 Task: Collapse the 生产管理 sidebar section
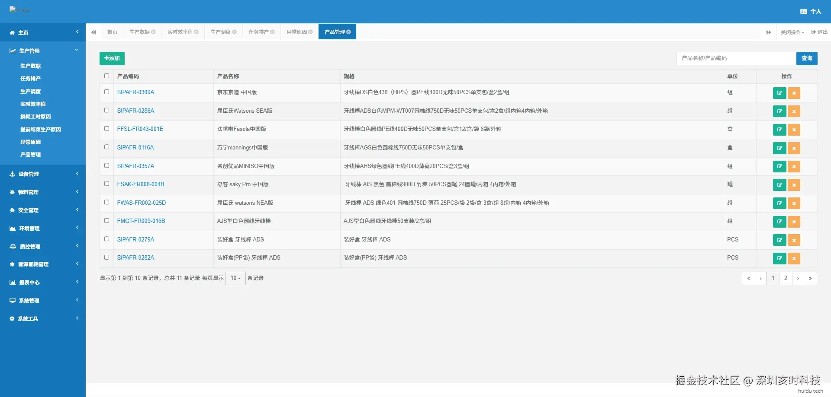point(43,51)
